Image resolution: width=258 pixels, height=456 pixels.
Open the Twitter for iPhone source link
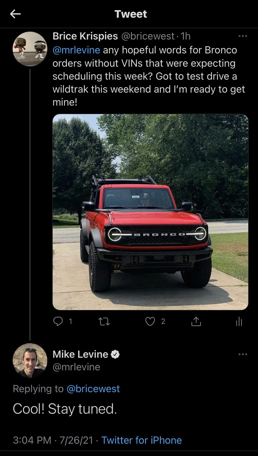point(142,440)
